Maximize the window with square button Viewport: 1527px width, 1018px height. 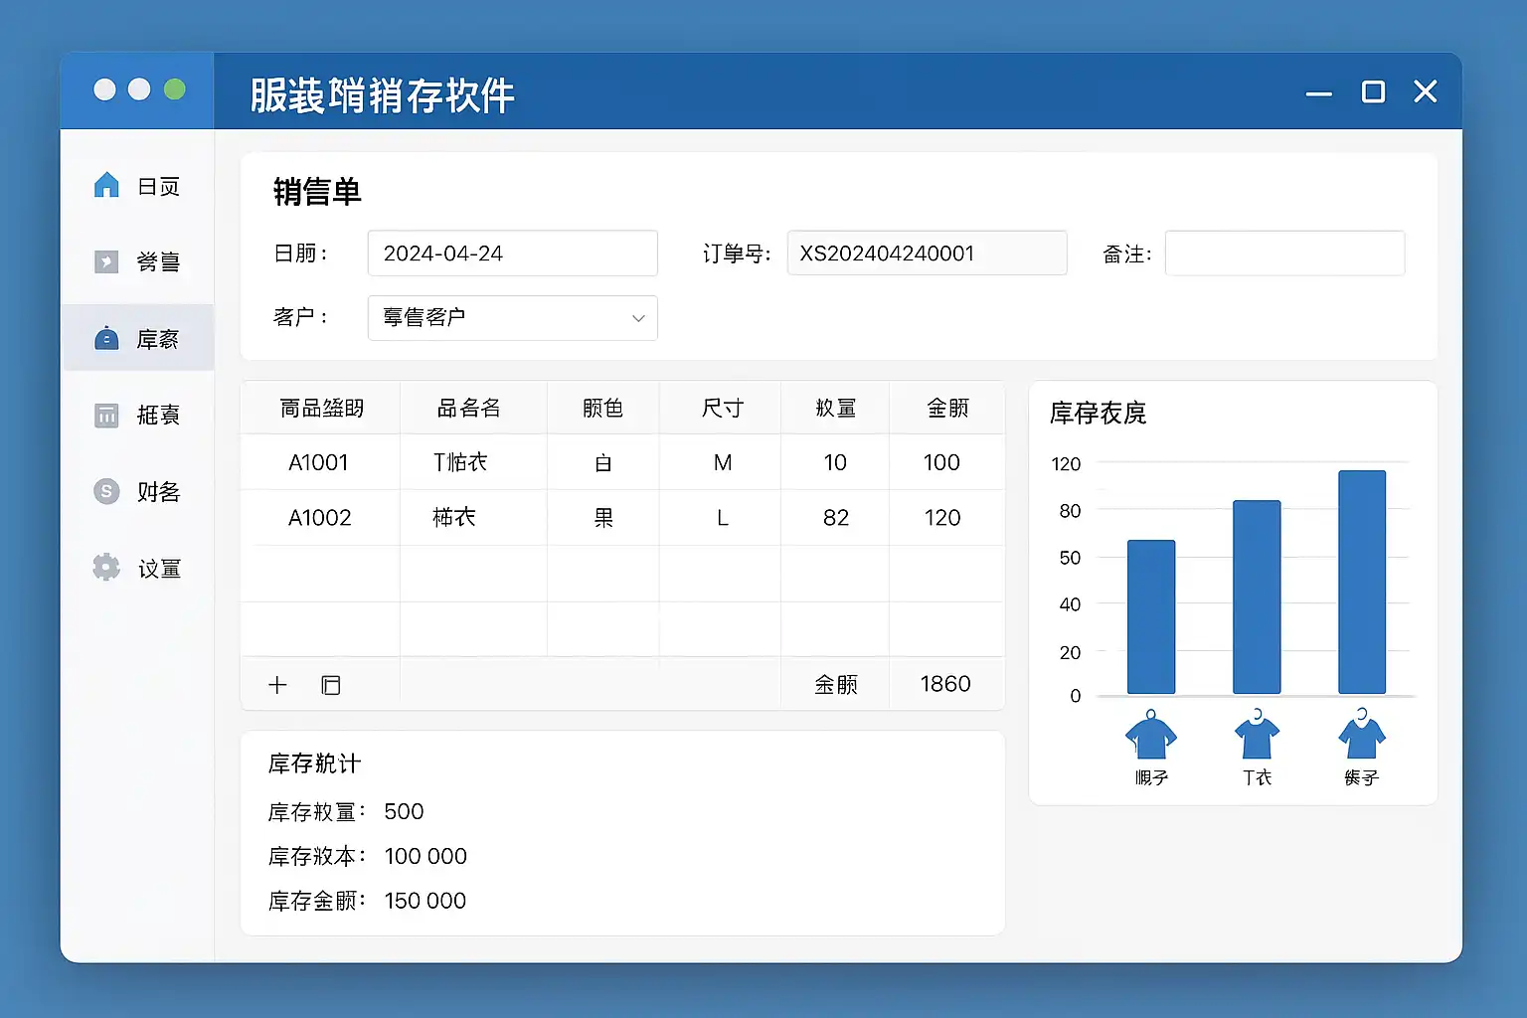click(x=1373, y=92)
